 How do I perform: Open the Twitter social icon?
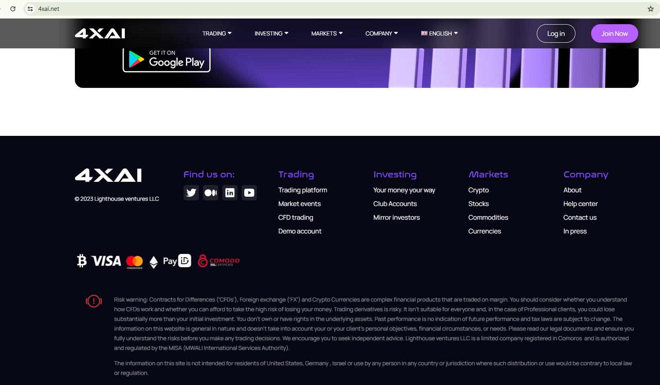coord(191,193)
